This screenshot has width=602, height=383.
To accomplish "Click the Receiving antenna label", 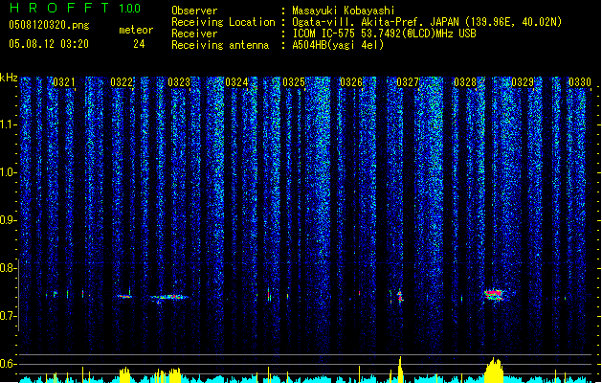I will (220, 45).
